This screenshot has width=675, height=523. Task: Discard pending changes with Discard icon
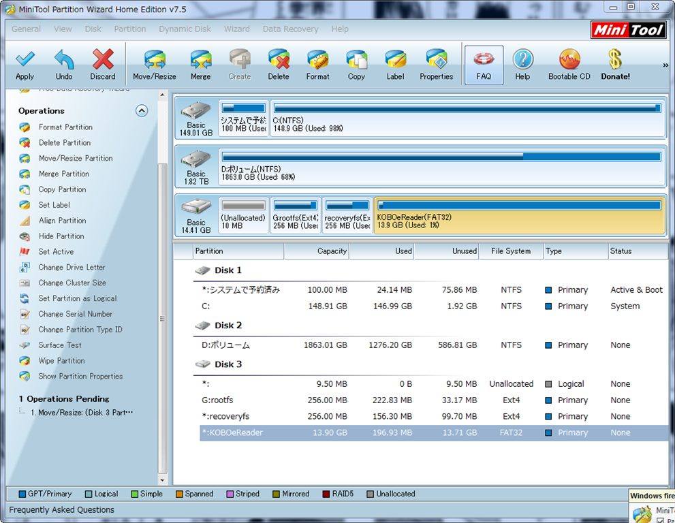(103, 65)
